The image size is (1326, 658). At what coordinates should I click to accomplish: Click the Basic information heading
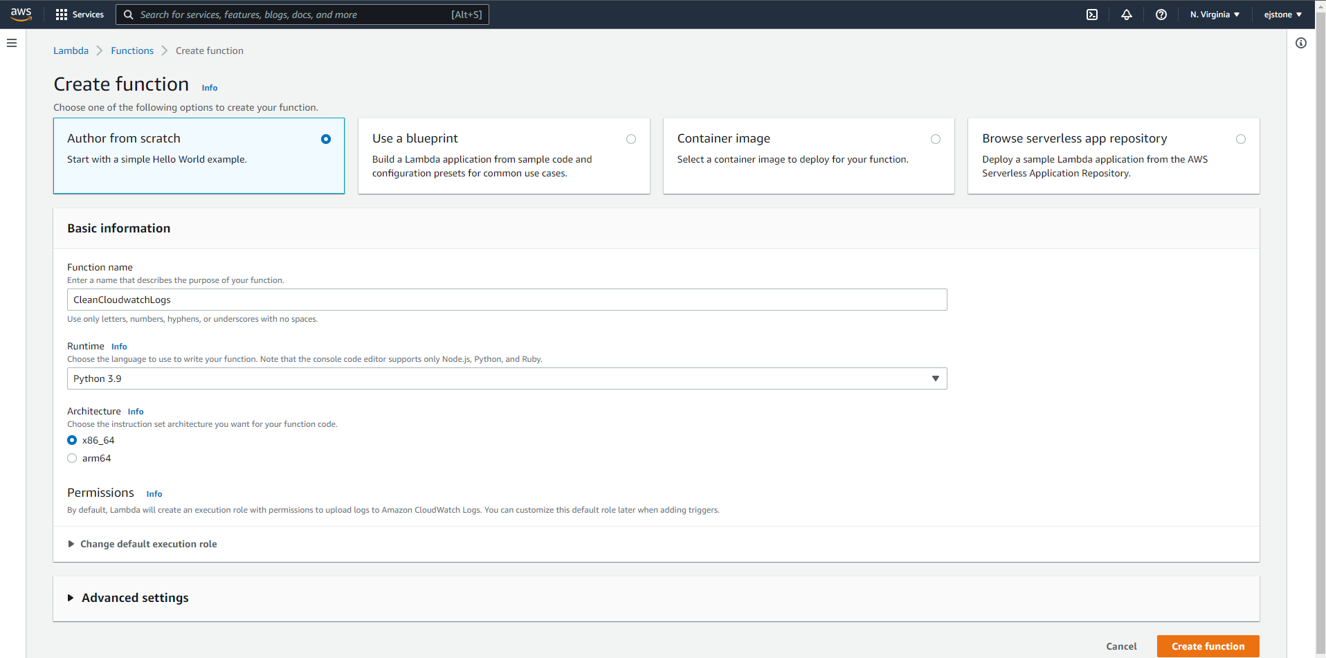point(119,228)
